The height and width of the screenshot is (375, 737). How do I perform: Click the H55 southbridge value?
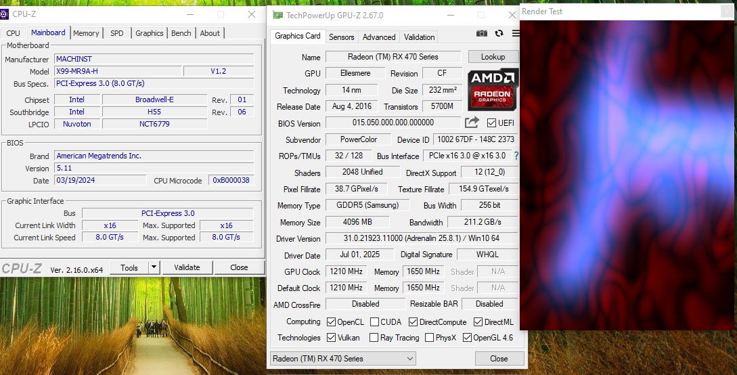154,112
